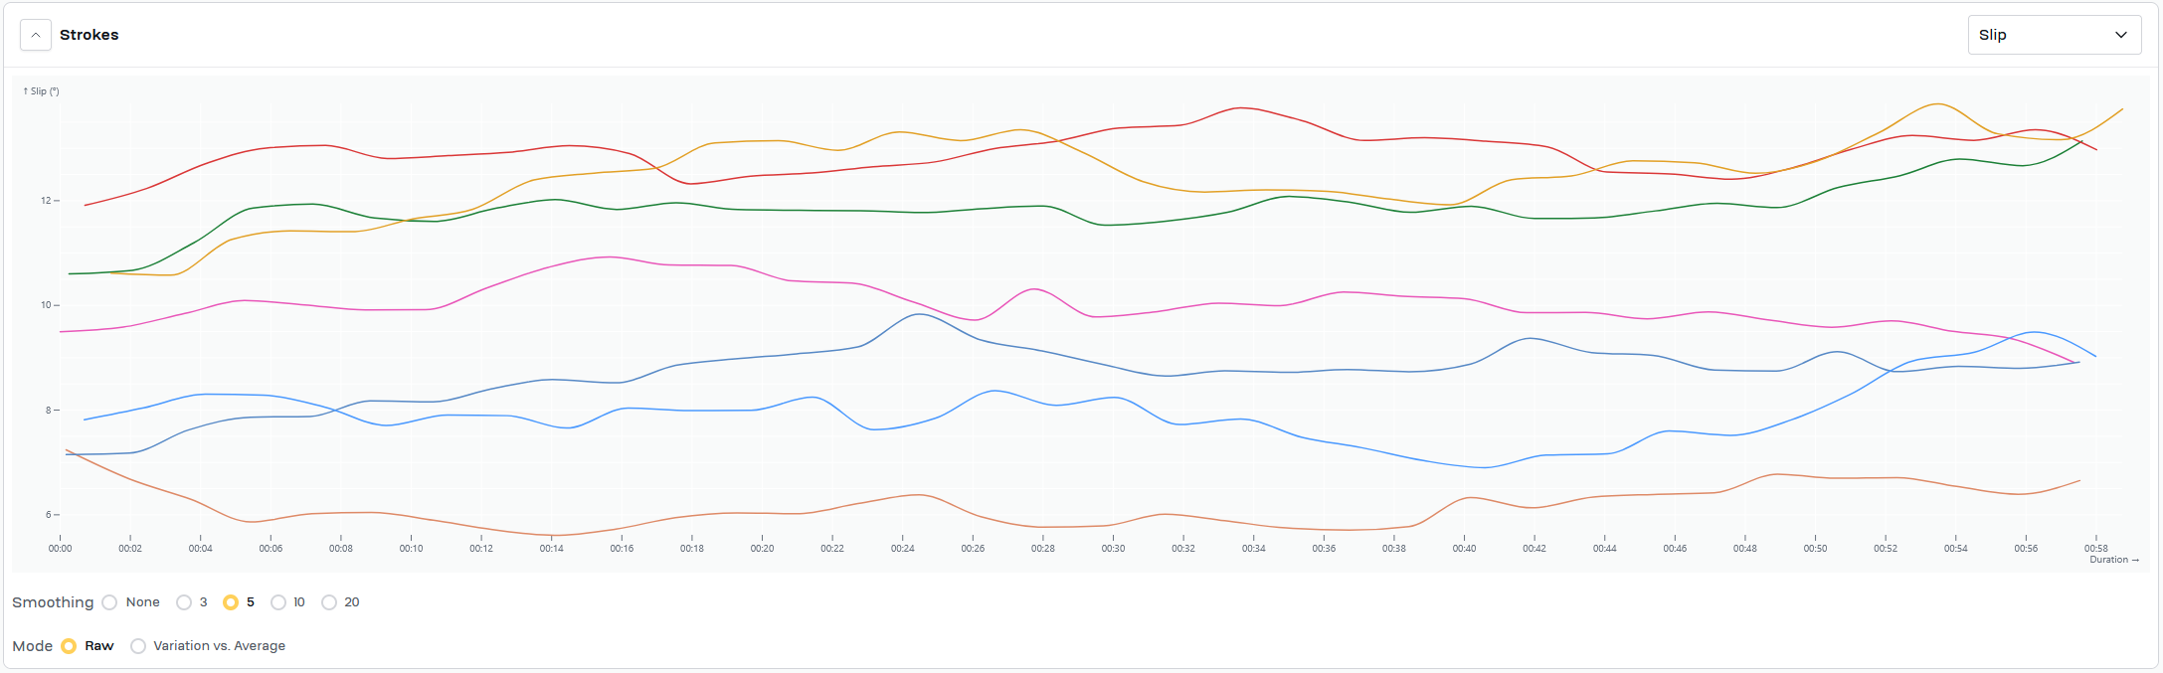Click the 6 value on Slip axis
This screenshot has height=673, width=2163.
tap(46, 515)
